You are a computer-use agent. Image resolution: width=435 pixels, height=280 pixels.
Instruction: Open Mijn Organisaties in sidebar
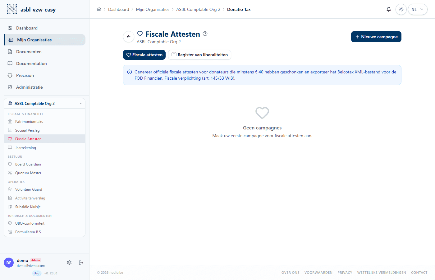click(44, 40)
